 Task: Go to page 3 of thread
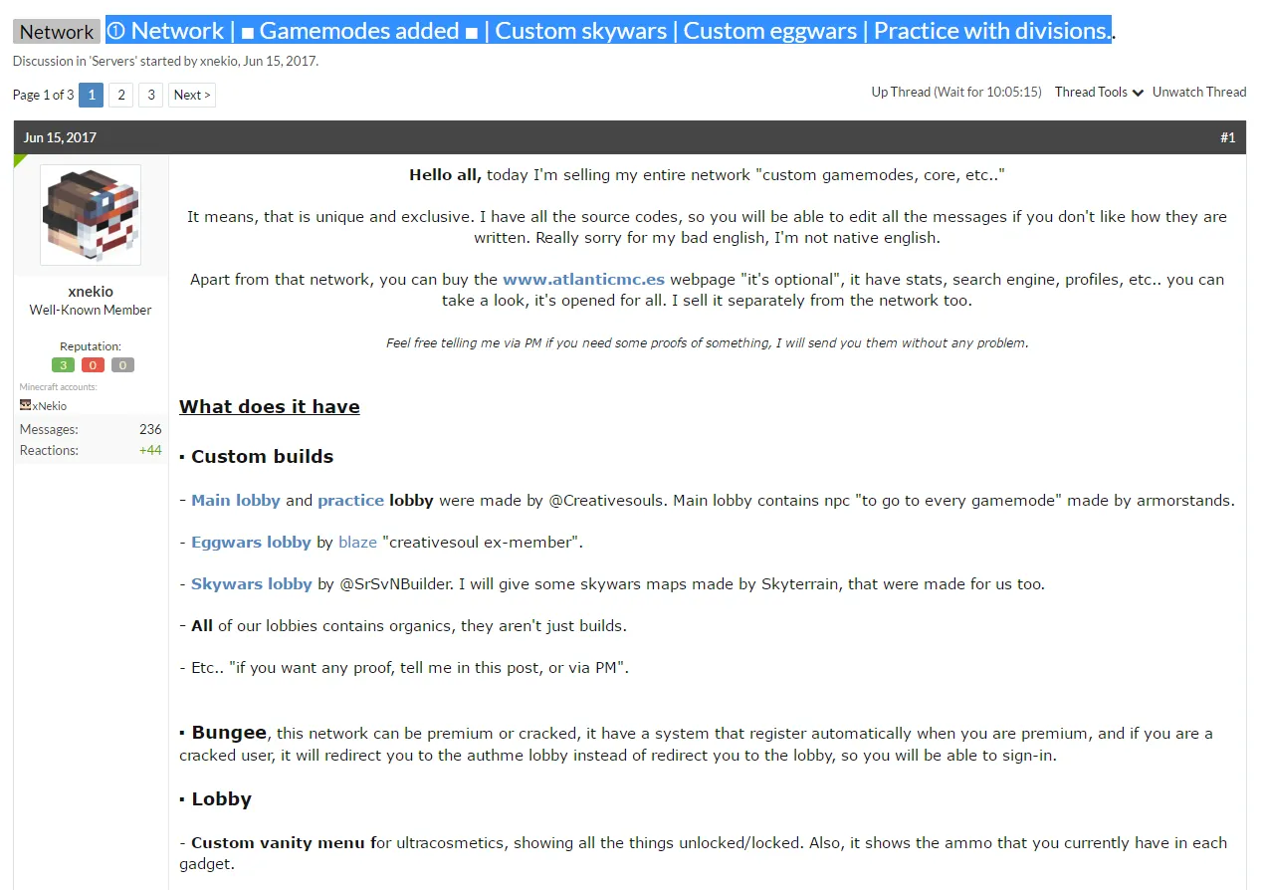(150, 95)
